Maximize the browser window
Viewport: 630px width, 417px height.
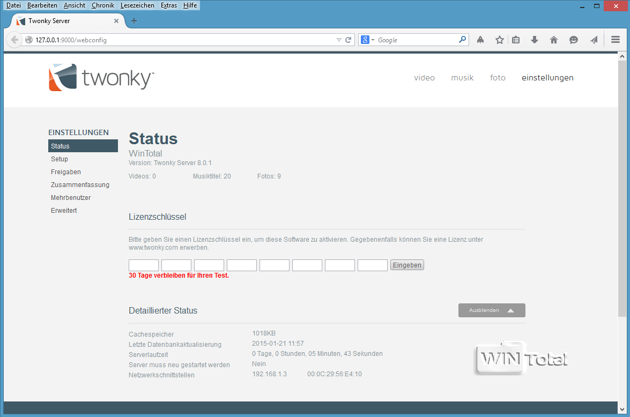tap(597, 6)
